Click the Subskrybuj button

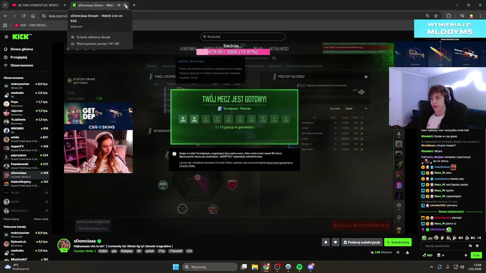[398, 242]
